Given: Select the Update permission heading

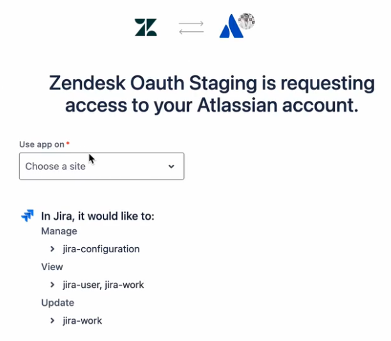Looking at the screenshot, I should tap(57, 303).
